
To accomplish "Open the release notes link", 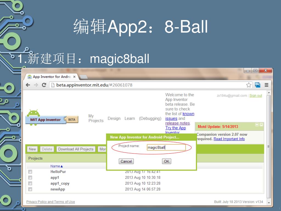I will [178, 123].
